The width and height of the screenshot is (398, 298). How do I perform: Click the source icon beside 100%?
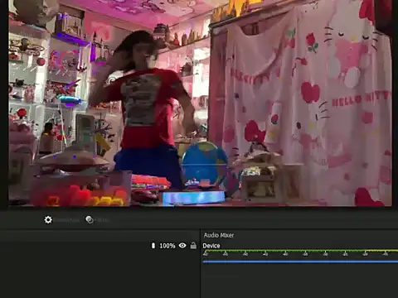tap(153, 245)
